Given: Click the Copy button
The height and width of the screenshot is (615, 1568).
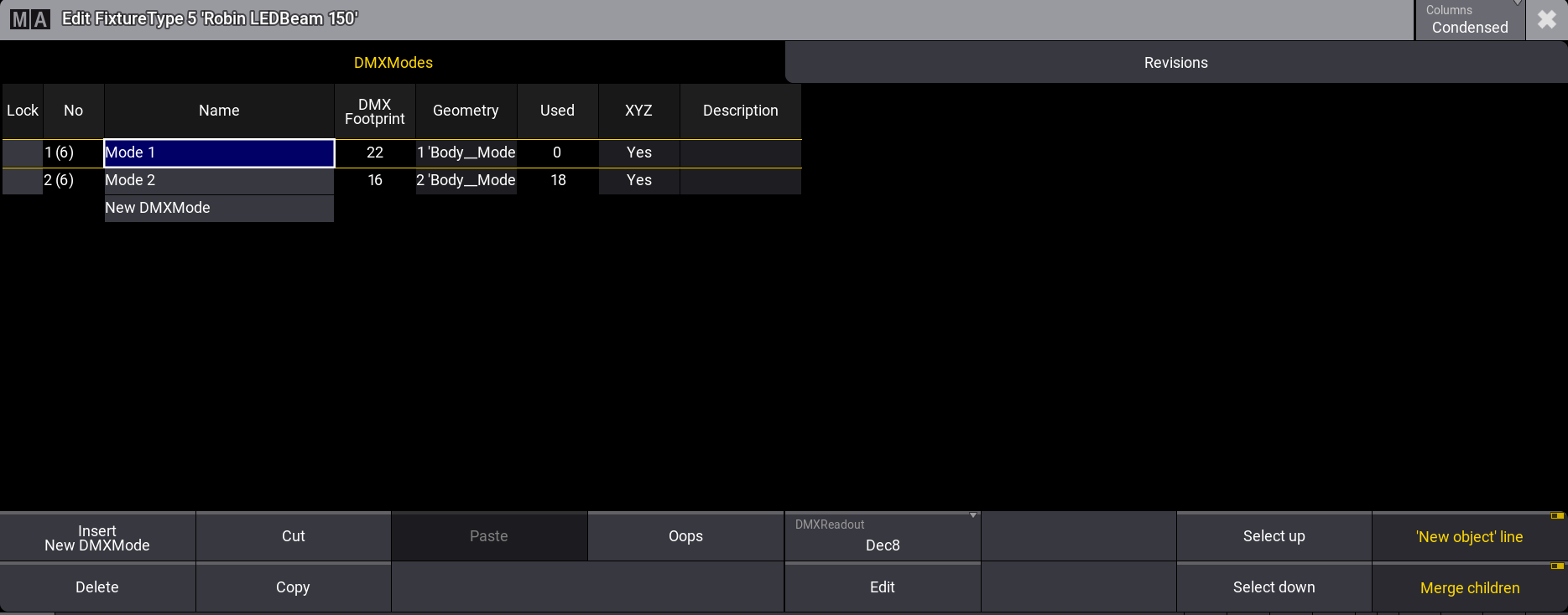Looking at the screenshot, I should click(293, 587).
